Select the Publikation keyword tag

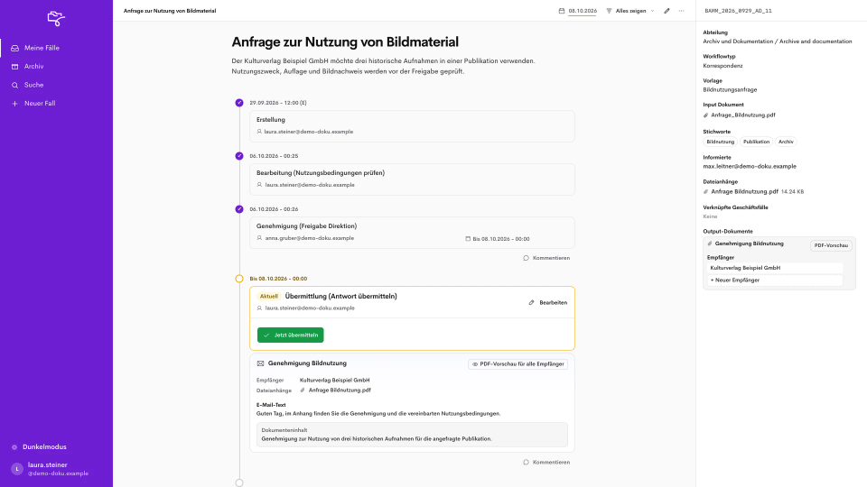pyautogui.click(x=756, y=142)
